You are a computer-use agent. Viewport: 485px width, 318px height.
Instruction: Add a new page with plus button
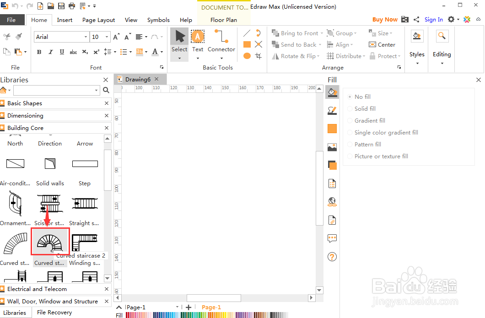click(189, 307)
